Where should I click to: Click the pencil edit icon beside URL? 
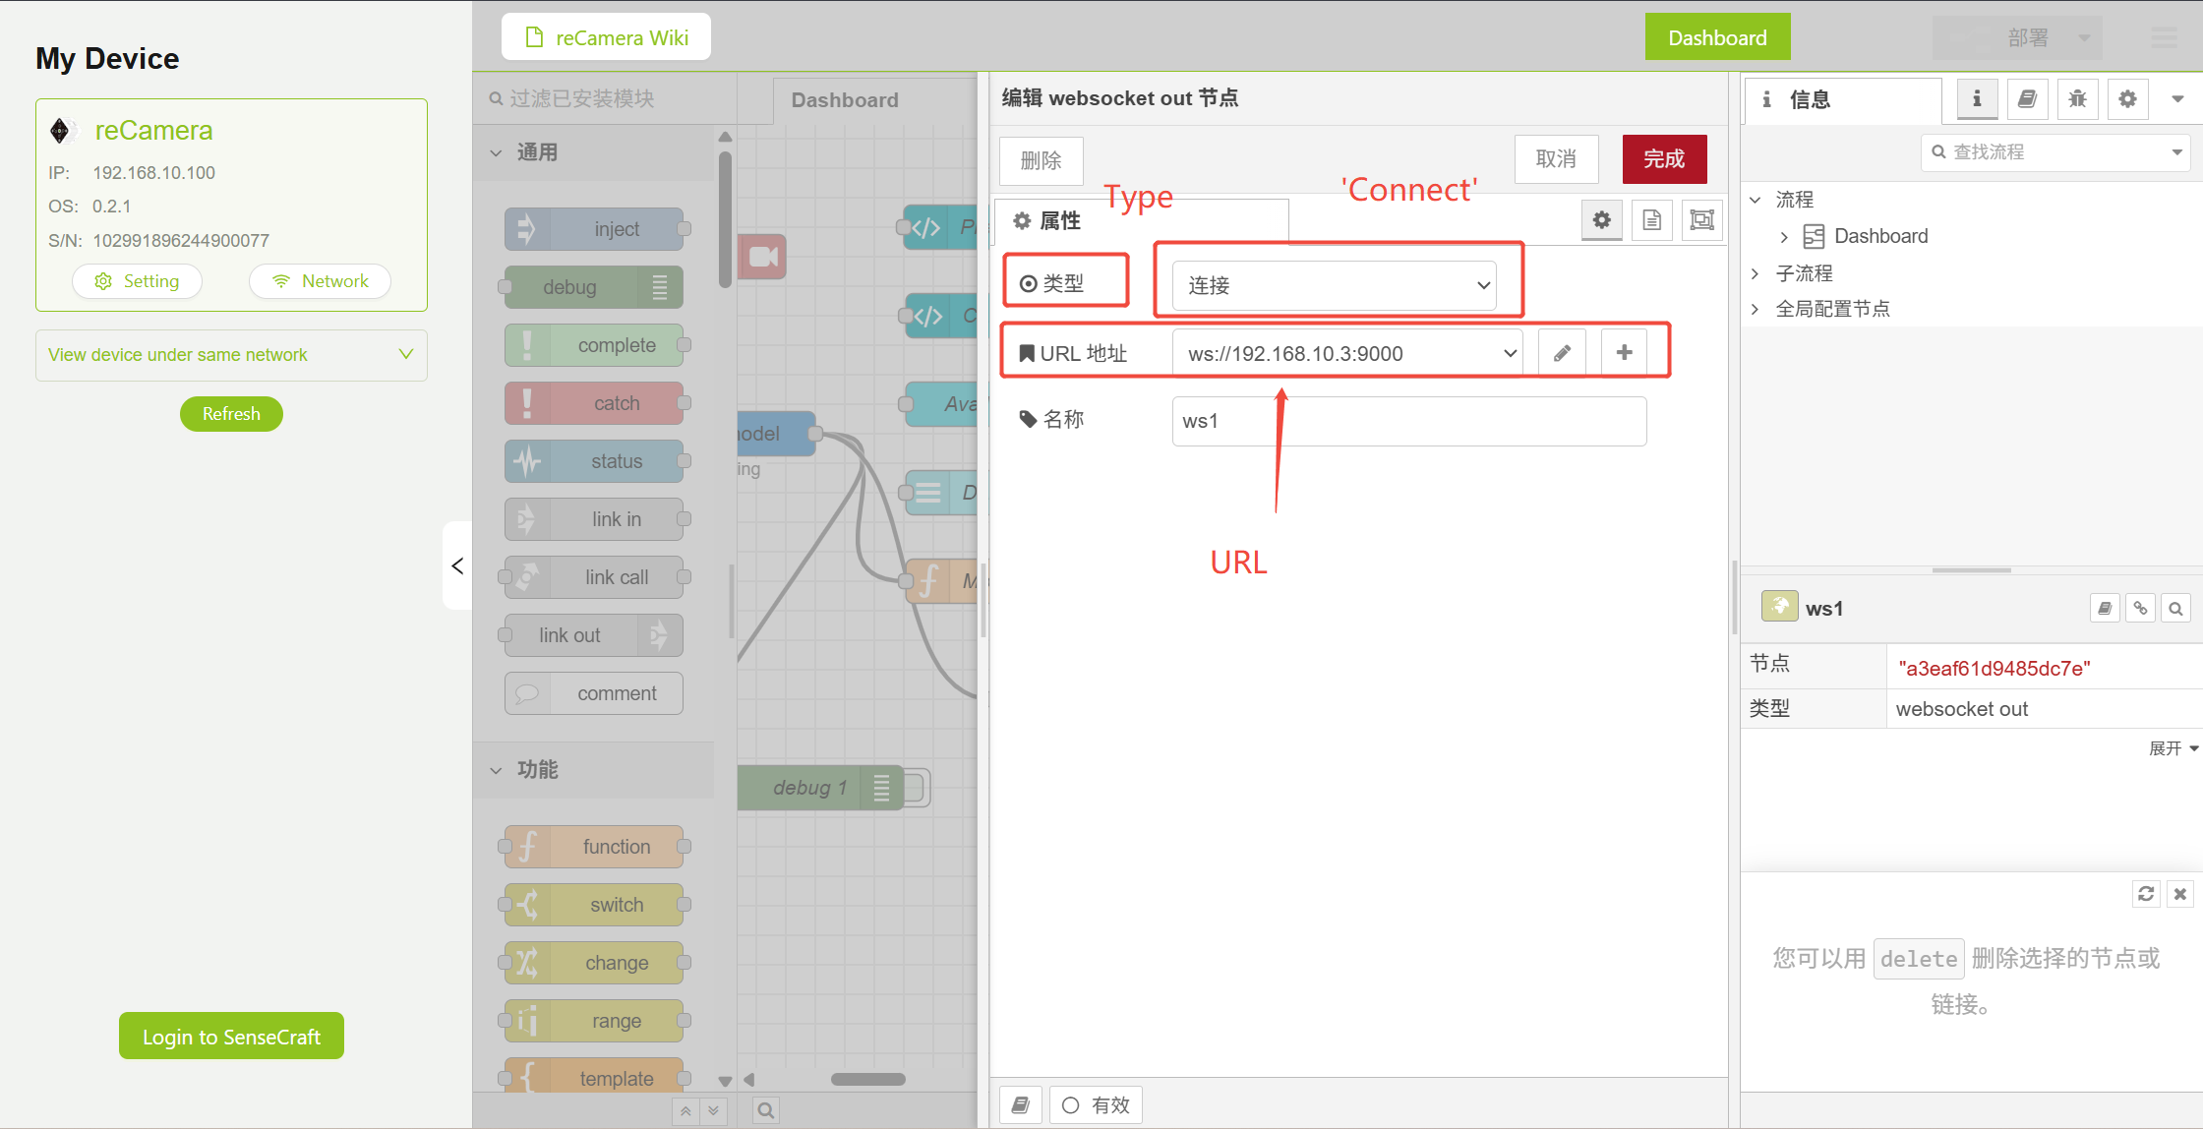pos(1562,353)
